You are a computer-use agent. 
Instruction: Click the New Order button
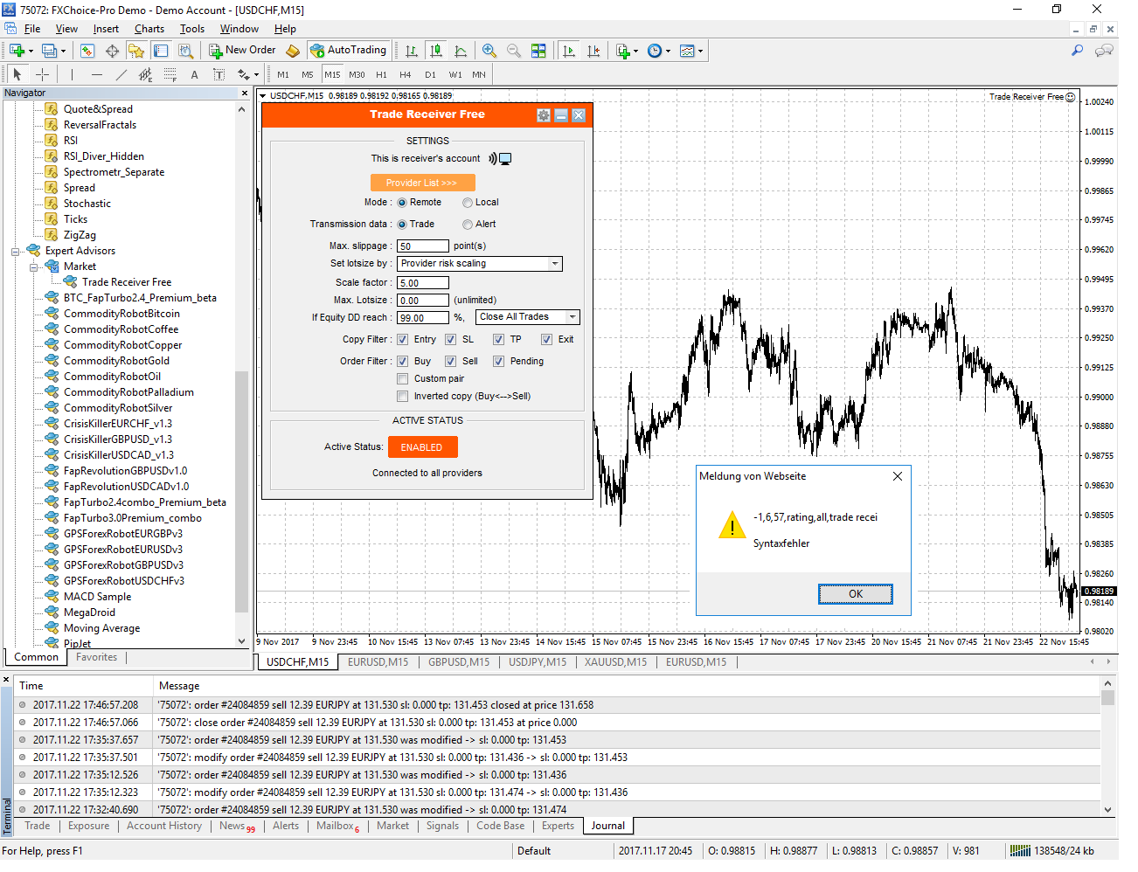[242, 51]
